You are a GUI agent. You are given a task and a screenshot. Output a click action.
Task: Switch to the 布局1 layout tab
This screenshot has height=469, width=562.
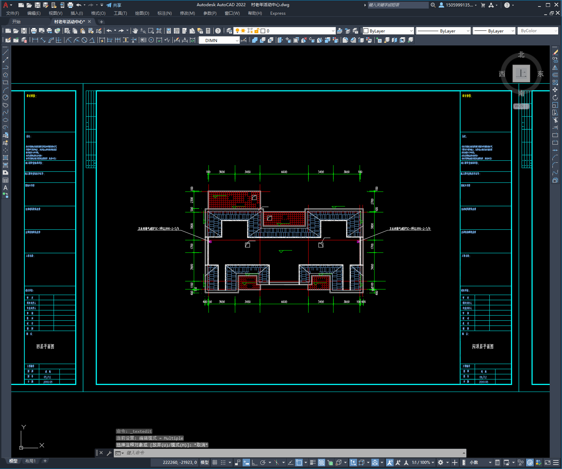pyautogui.click(x=30, y=461)
